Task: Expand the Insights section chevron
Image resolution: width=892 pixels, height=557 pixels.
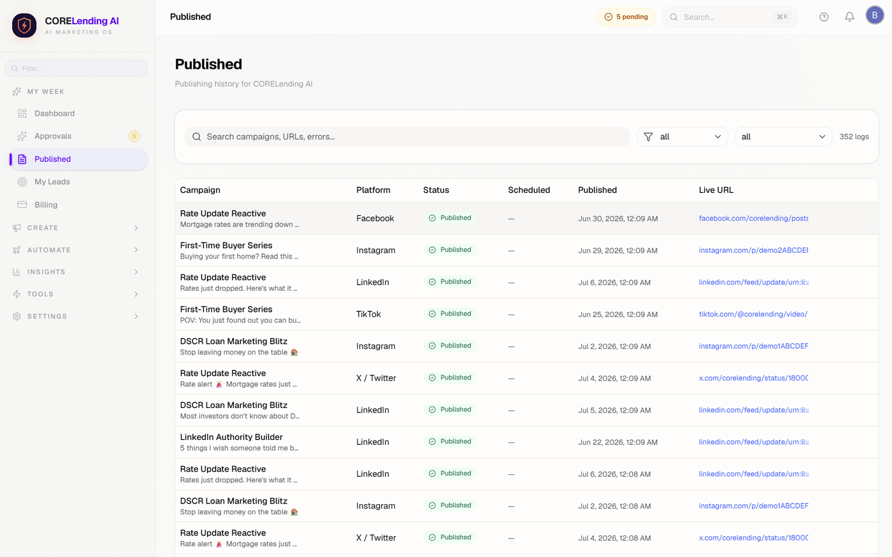Action: (136, 272)
